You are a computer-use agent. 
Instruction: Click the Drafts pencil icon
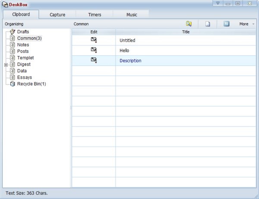[x=13, y=32]
